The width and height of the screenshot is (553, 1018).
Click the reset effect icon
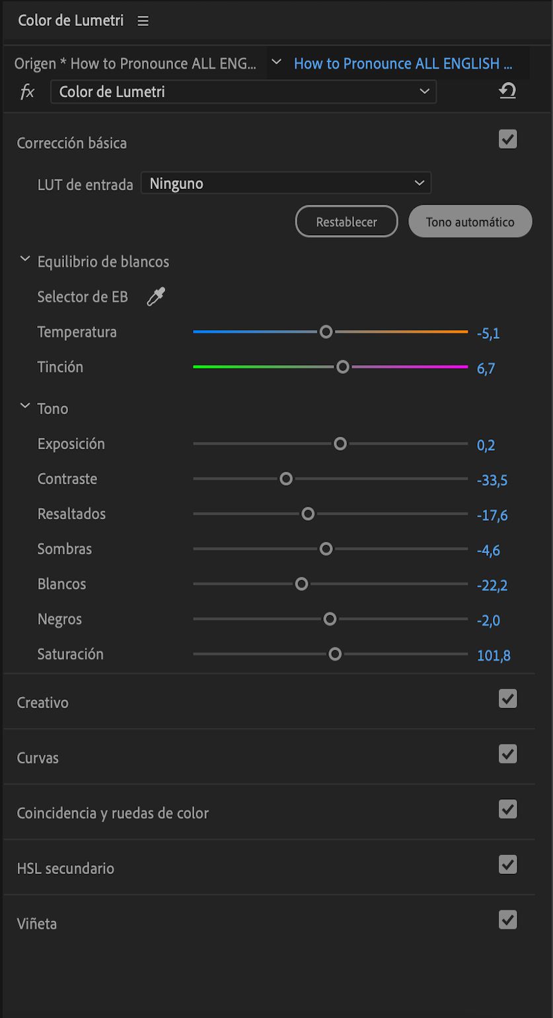click(507, 91)
